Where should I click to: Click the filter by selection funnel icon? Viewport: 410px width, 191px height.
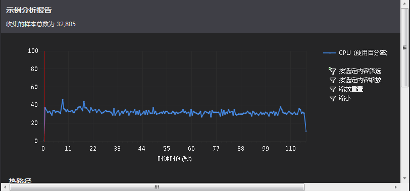[x=332, y=71]
